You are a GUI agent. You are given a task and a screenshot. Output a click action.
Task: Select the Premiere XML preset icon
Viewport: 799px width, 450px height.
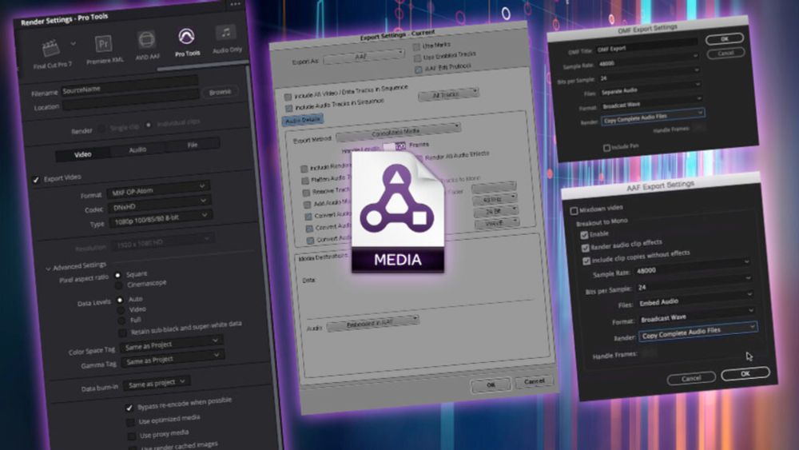pyautogui.click(x=103, y=44)
